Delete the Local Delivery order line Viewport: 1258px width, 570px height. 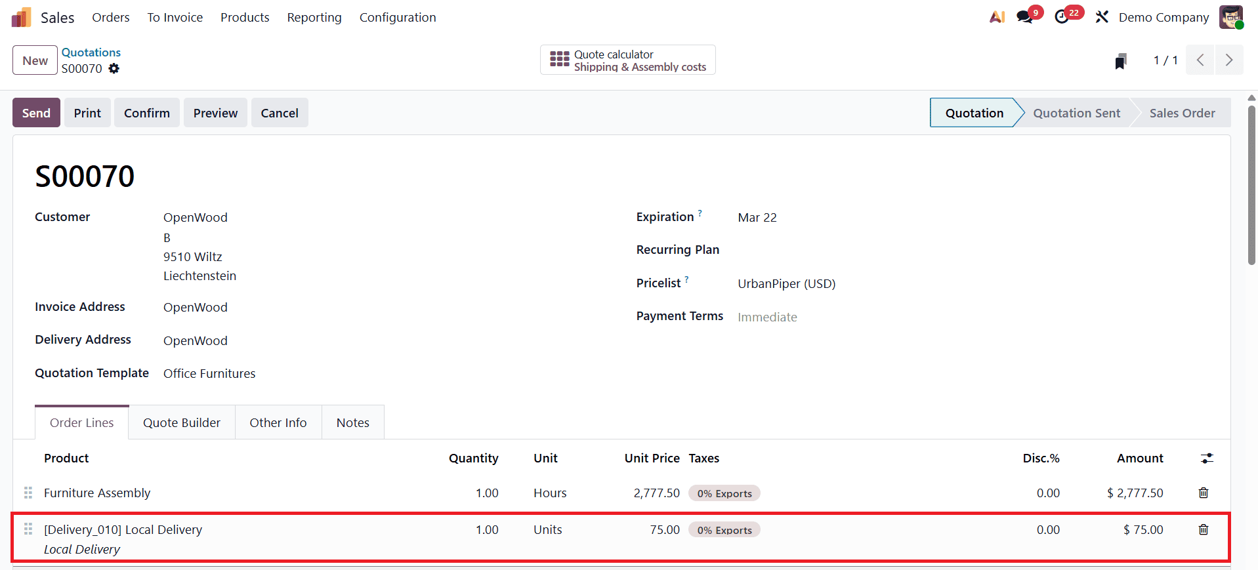pos(1204,529)
